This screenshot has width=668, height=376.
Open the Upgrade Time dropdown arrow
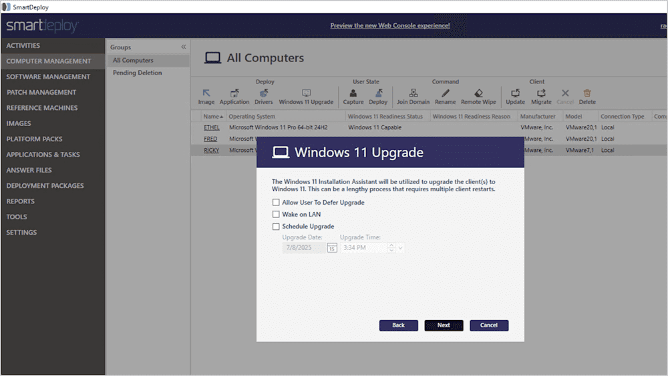[400, 248]
